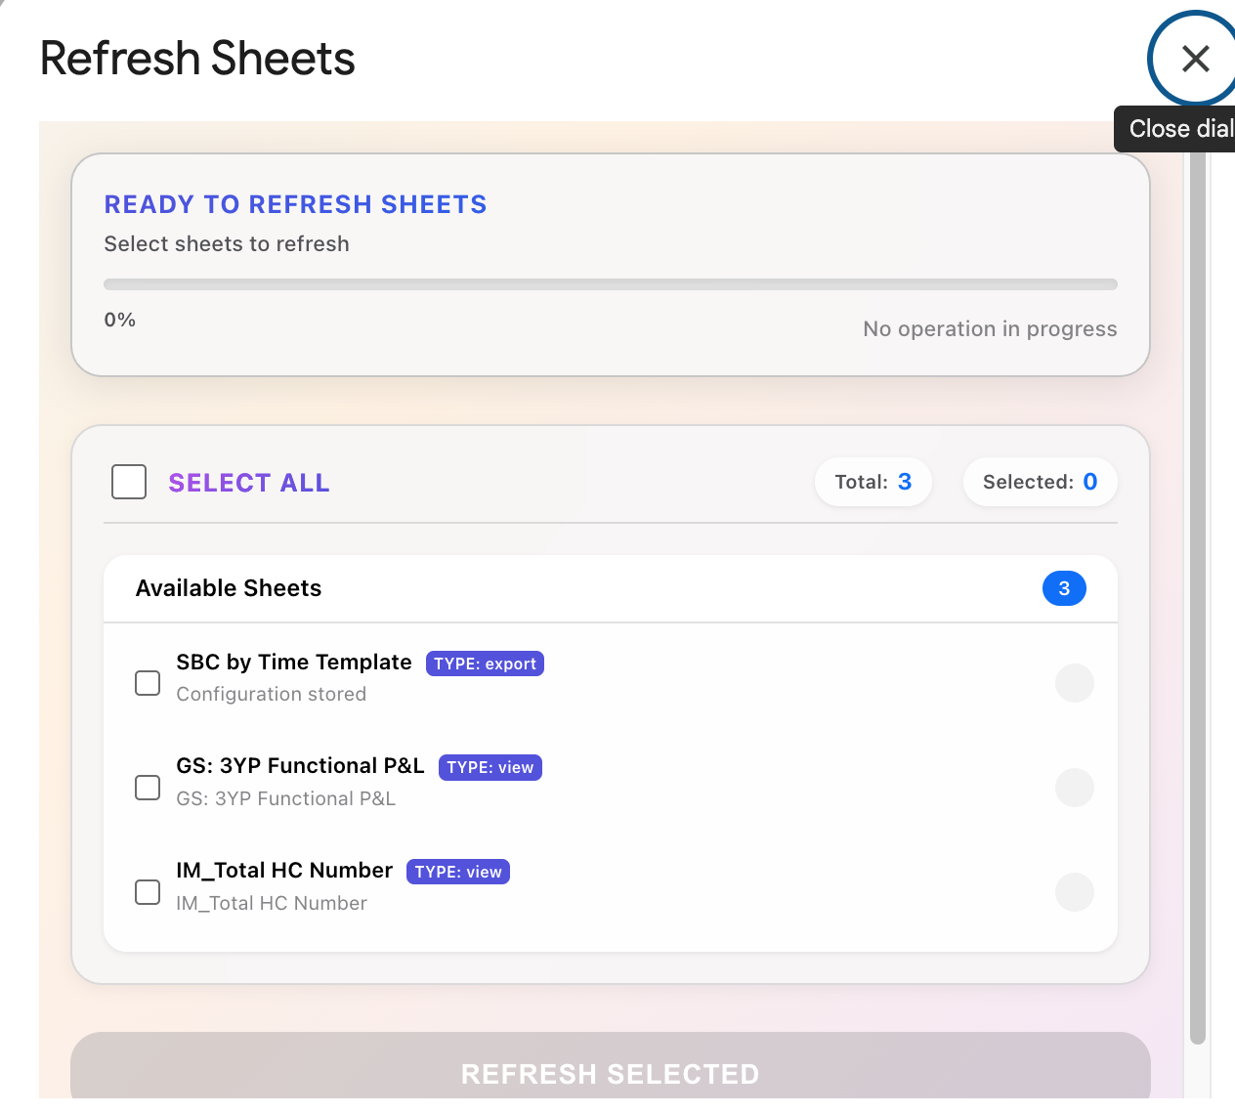Enable the SELECT ALL checkbox

tap(128, 482)
